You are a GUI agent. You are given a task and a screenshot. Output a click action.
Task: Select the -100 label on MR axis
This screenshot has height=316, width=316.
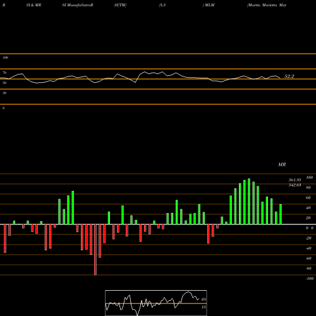pyautogui.click(x=310, y=279)
